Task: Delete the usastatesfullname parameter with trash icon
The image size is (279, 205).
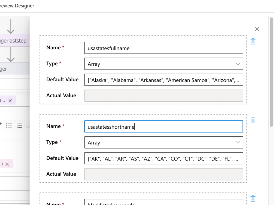Action: coord(253,41)
